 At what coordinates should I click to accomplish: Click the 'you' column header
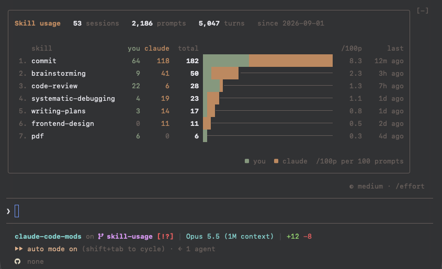(x=134, y=49)
